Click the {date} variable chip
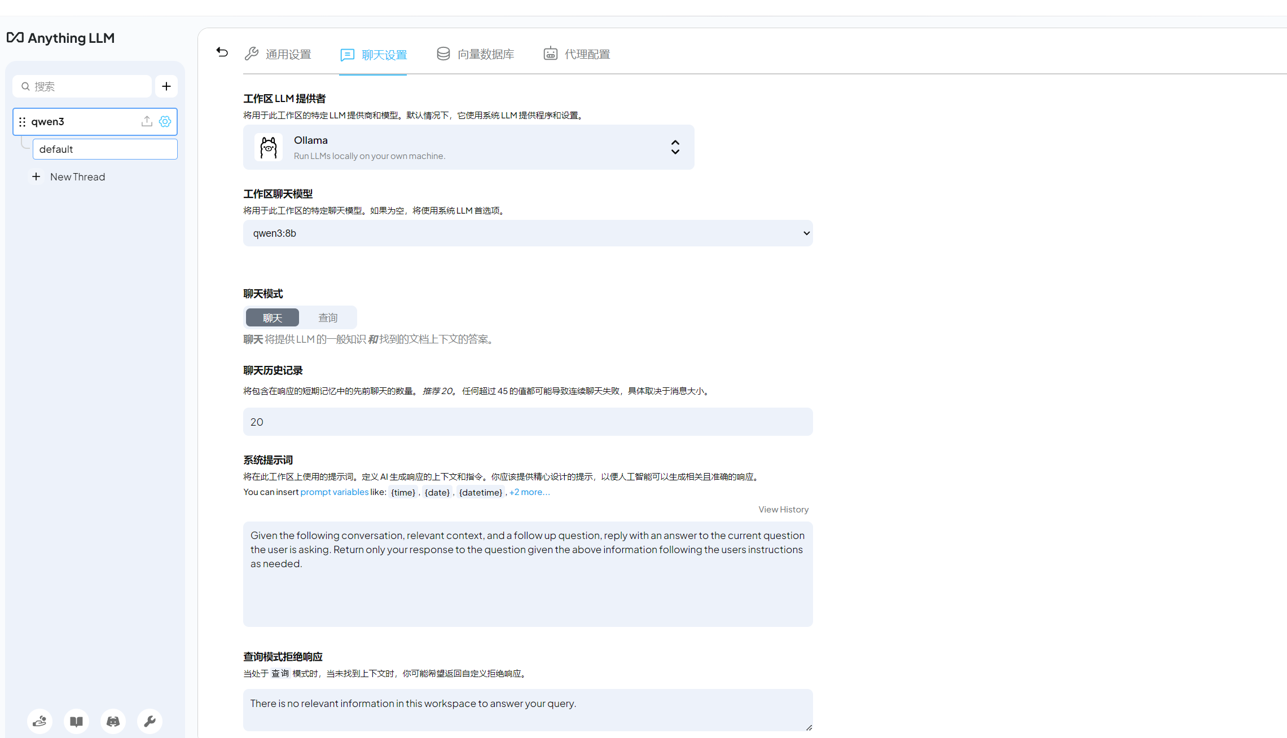 tap(437, 492)
